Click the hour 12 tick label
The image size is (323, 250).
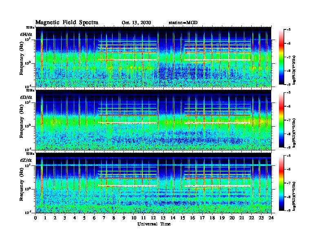click(x=153, y=218)
